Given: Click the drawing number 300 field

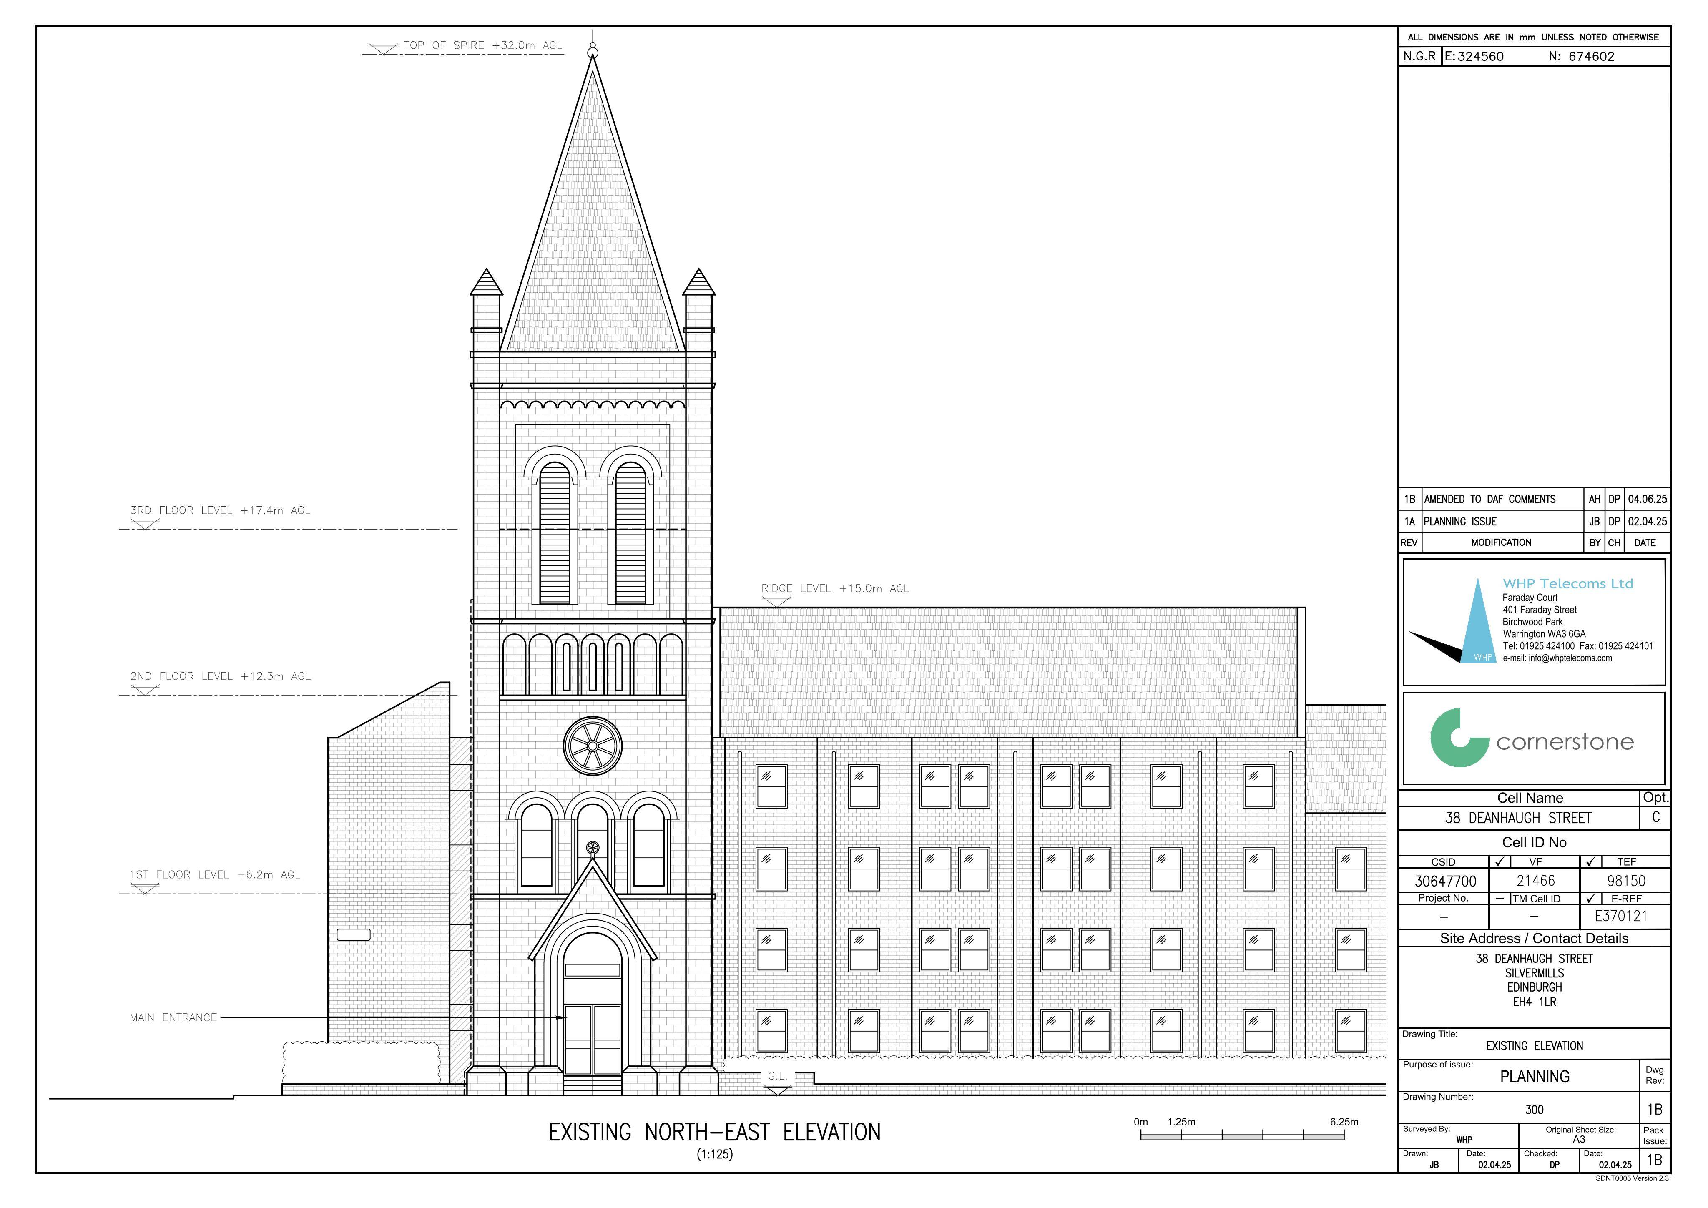Looking at the screenshot, I should tap(1534, 1109).
